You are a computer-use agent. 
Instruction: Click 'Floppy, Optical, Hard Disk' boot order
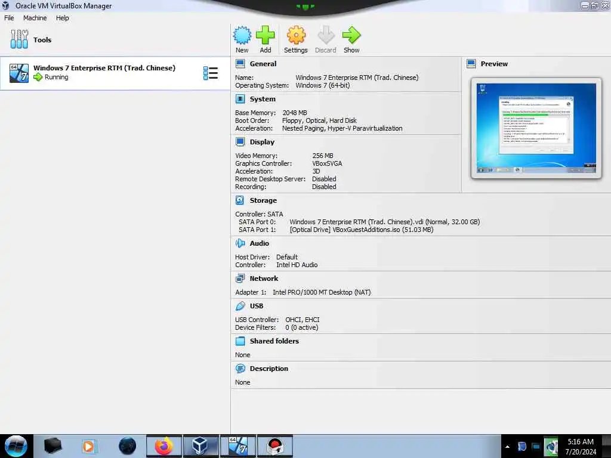pyautogui.click(x=319, y=120)
